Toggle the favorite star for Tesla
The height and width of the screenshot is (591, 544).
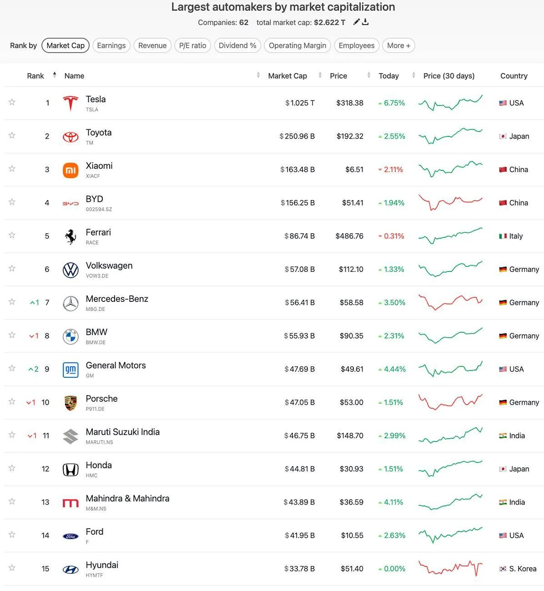(x=12, y=102)
